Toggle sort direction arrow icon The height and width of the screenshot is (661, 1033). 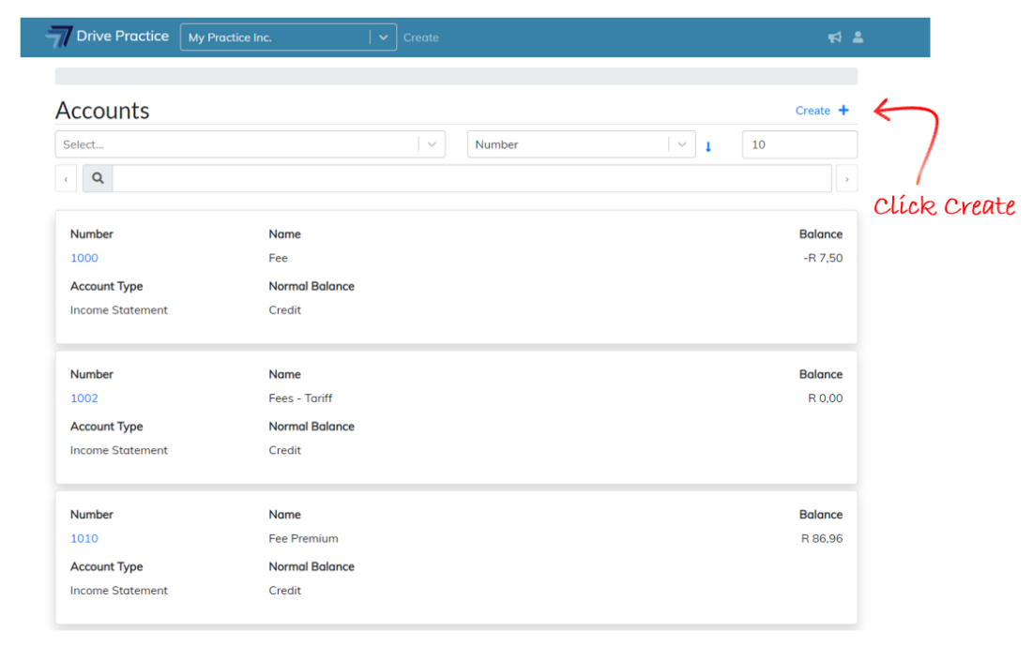tap(708, 146)
